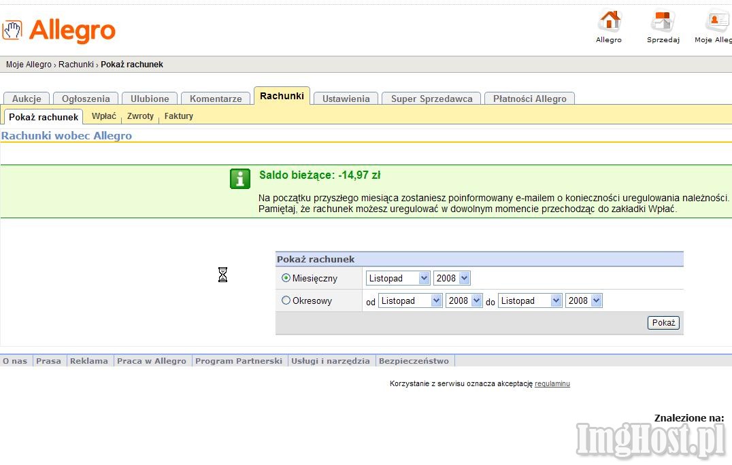Open the Praca w Allegro footer link

[152, 360]
